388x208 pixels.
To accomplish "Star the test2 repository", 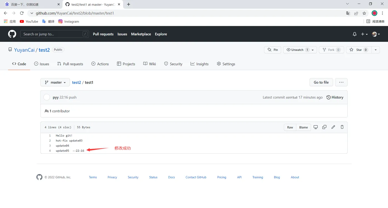I will (x=359, y=50).
